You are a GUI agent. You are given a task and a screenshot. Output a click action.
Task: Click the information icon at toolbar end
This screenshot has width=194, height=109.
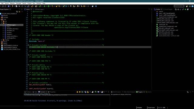coord(96,6)
